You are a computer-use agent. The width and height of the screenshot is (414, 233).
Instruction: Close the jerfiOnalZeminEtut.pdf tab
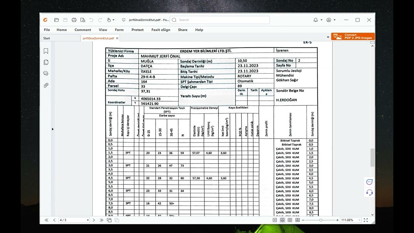click(x=117, y=38)
